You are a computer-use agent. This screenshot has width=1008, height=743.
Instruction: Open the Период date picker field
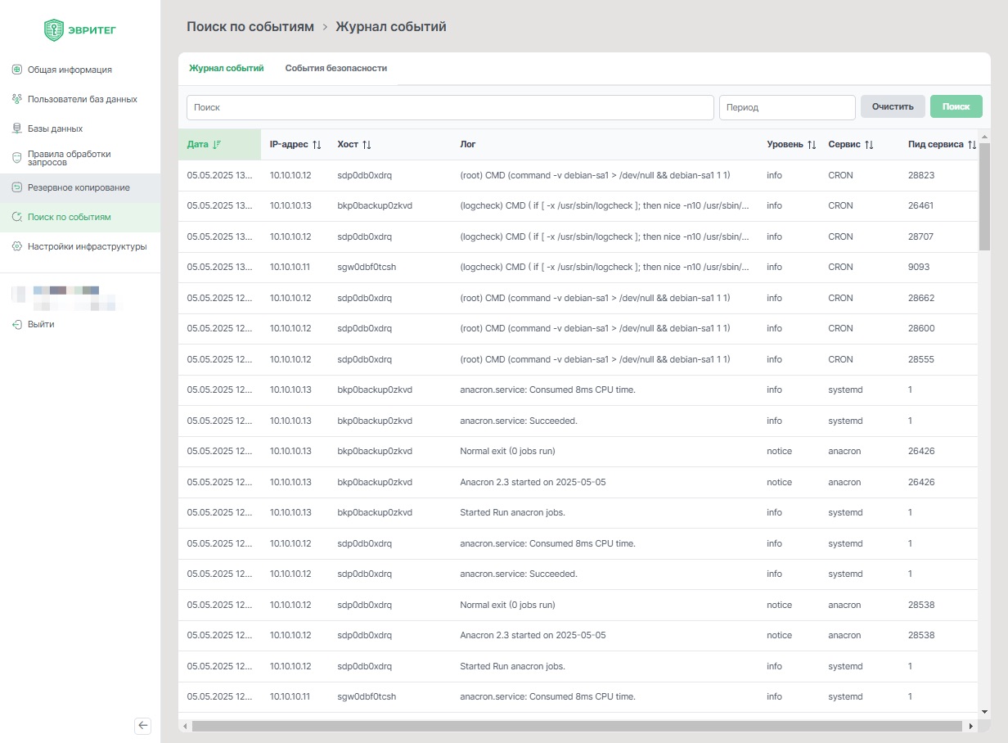tap(786, 107)
